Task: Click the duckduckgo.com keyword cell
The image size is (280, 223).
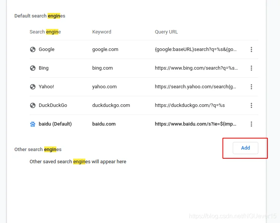Action: tap(111, 105)
